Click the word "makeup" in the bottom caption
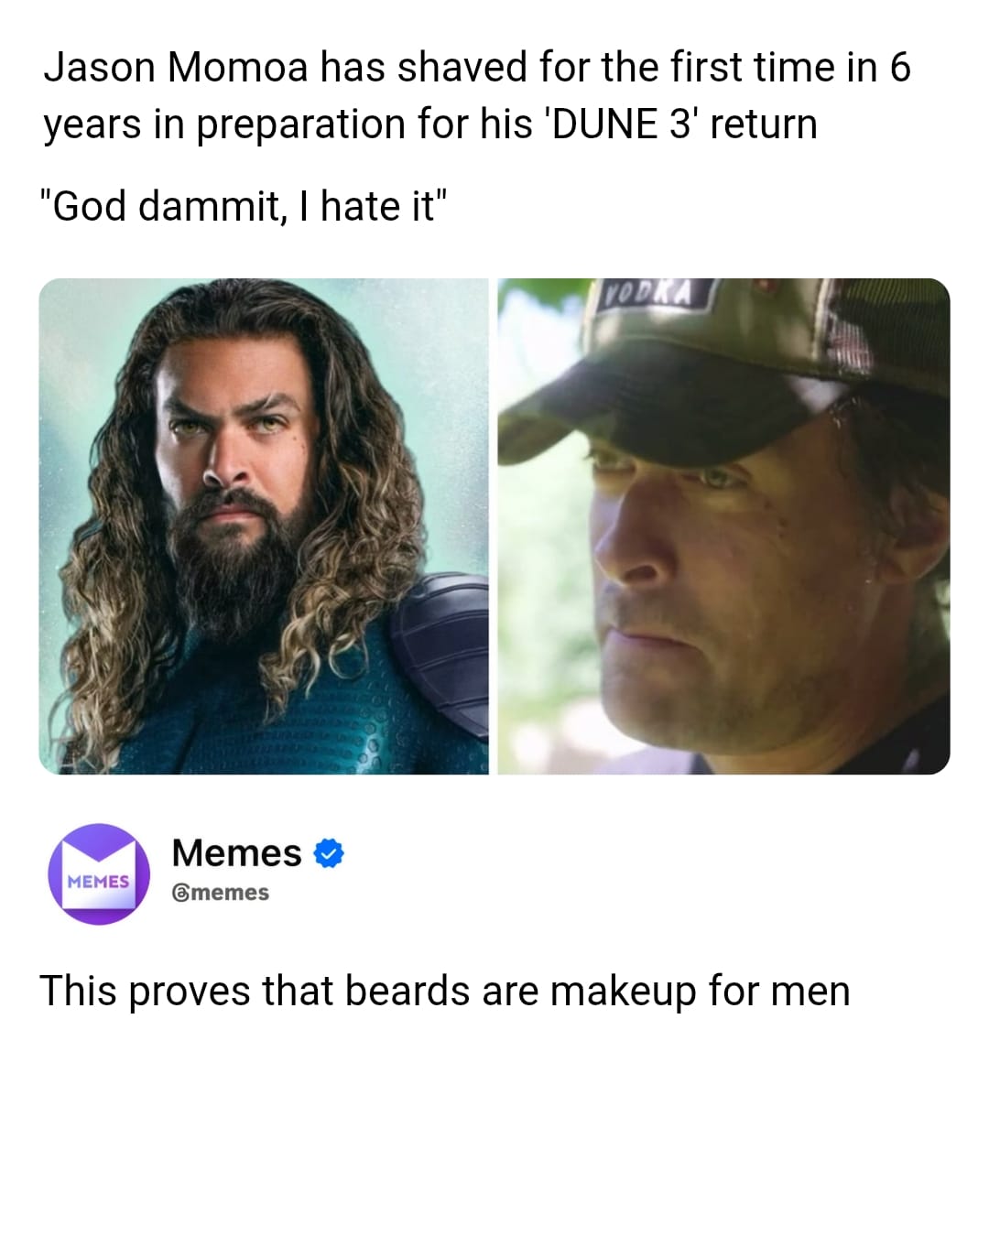 pos(623,991)
